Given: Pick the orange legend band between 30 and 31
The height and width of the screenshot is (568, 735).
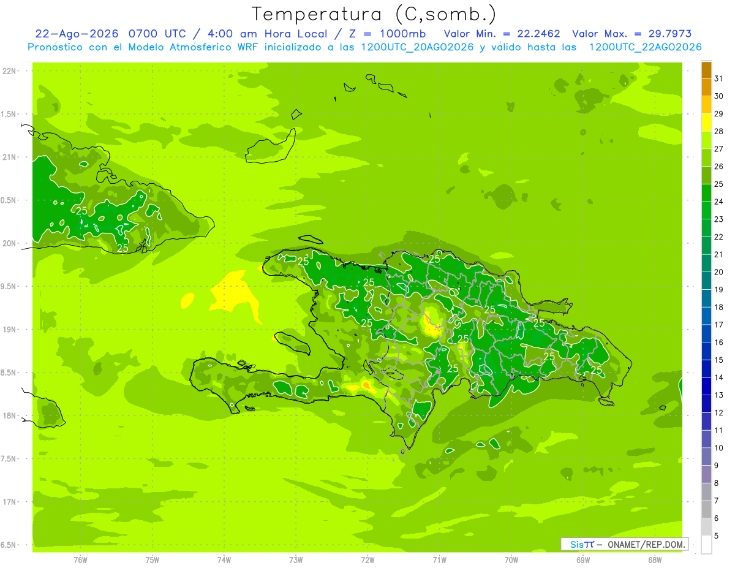Looking at the screenshot, I should 706,88.
